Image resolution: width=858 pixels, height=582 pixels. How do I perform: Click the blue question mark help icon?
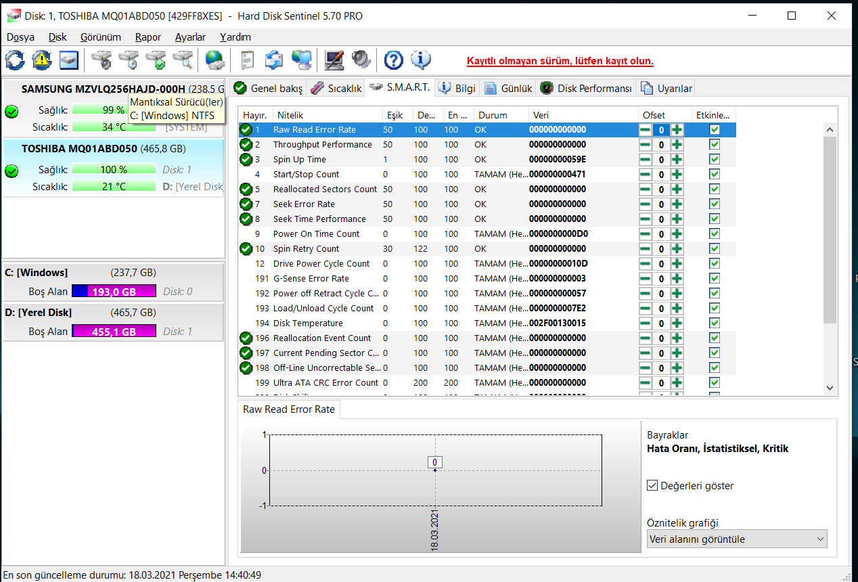393,60
